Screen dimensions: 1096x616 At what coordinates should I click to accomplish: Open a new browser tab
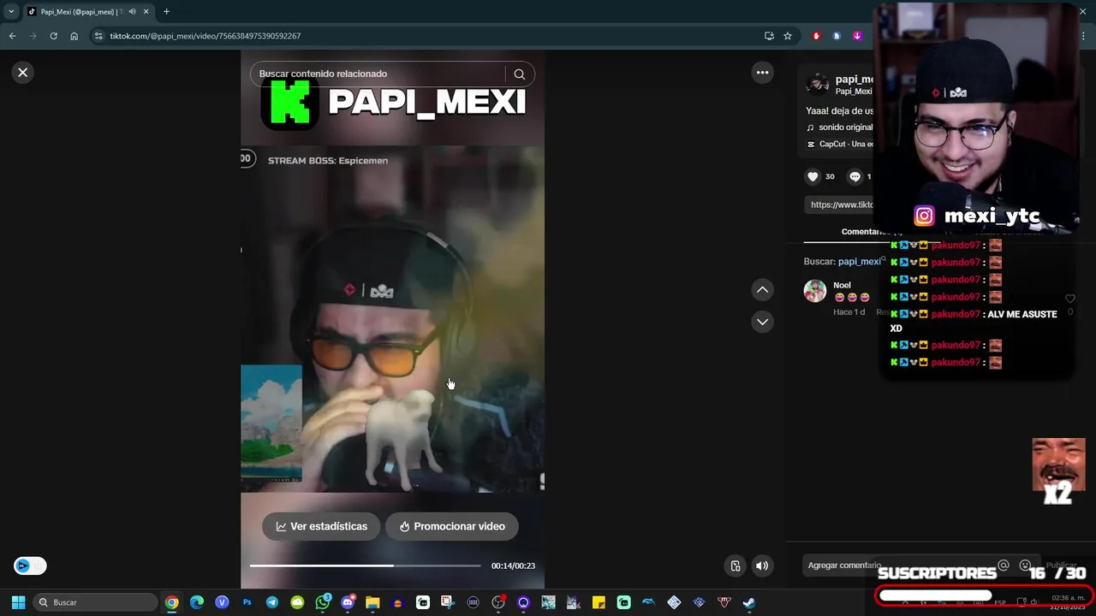[166, 12]
